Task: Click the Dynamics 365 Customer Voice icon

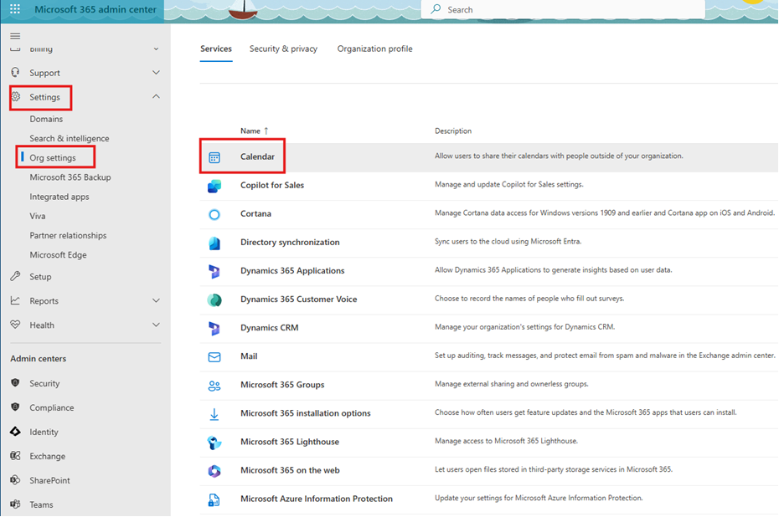Action: tap(214, 299)
